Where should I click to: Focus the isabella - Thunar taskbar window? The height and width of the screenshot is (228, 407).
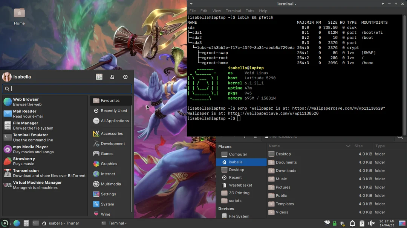tap(60, 223)
